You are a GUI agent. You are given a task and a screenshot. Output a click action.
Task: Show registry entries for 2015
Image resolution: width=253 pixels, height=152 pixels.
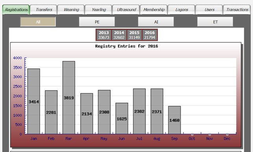click(x=134, y=35)
